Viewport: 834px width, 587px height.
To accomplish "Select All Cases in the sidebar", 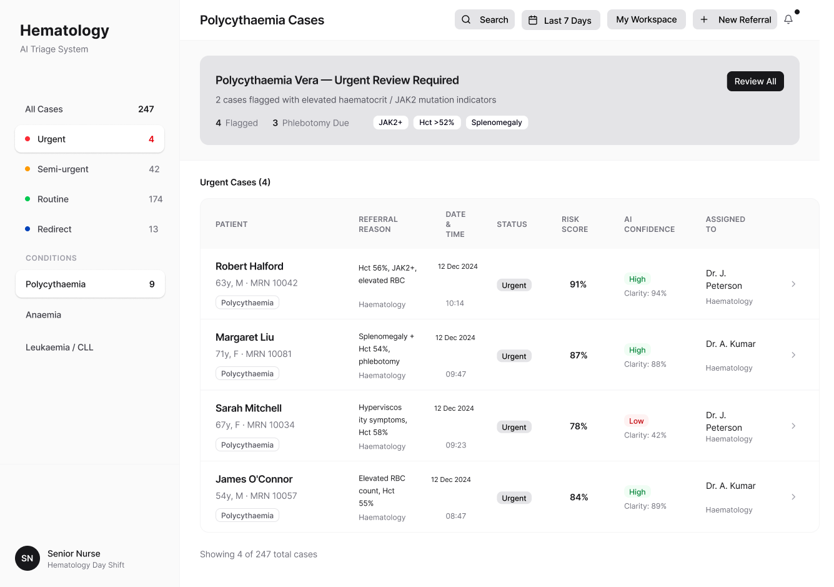I will (90, 109).
